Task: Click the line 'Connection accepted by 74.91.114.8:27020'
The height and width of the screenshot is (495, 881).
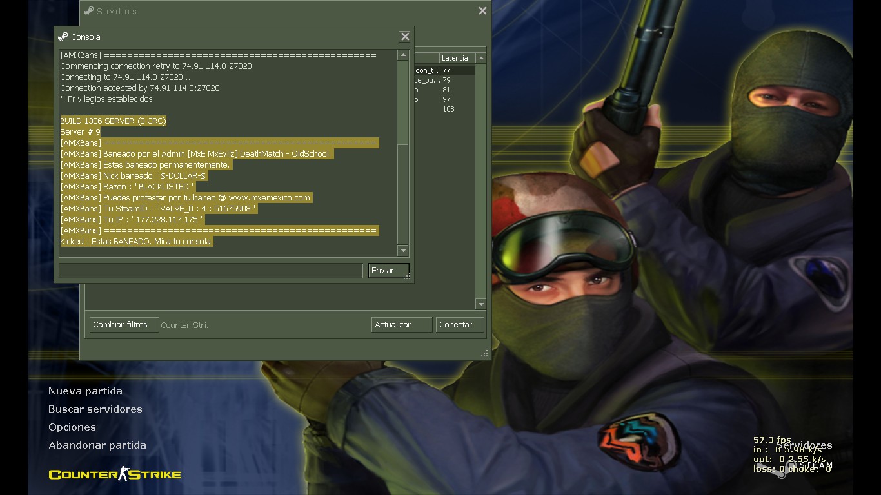Action: pos(140,88)
